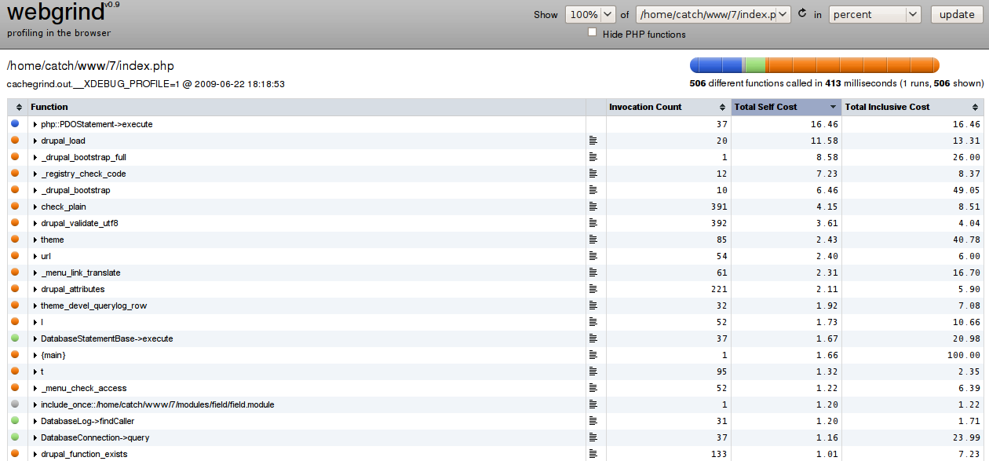The image size is (989, 461).
Task: Click the green segment of cost bar
Action: [754, 64]
